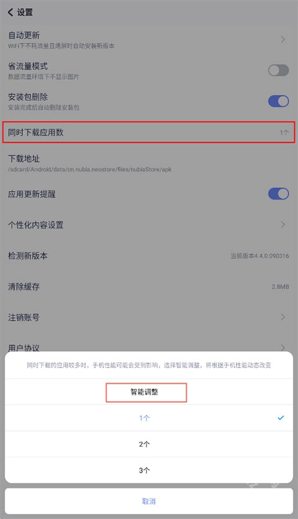The width and height of the screenshot is (298, 519).
Task: Choose the 3个 download option
Action: [148, 470]
